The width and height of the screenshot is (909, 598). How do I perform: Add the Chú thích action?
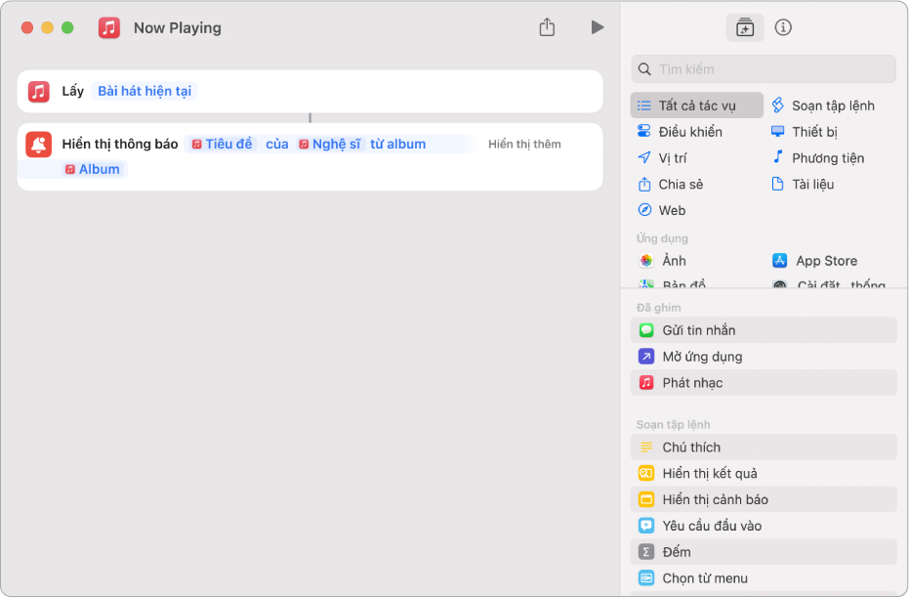[x=763, y=448]
